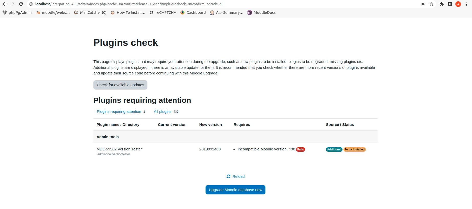Click the 430 count beside All plugins

tap(176, 112)
